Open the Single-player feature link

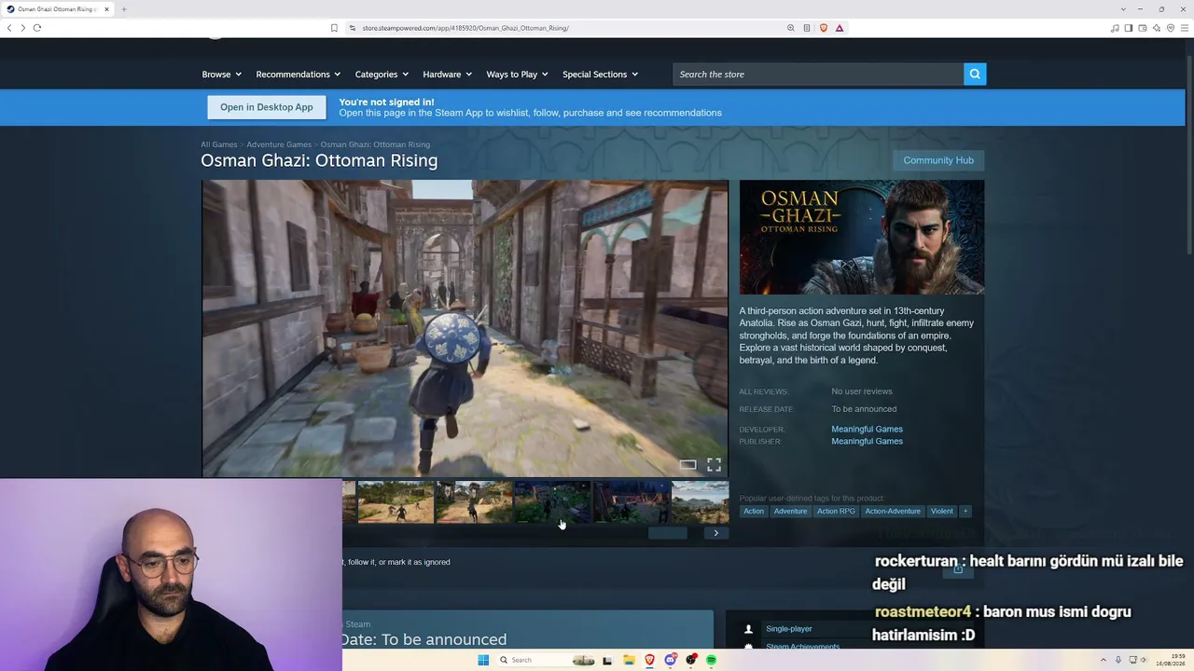(788, 629)
